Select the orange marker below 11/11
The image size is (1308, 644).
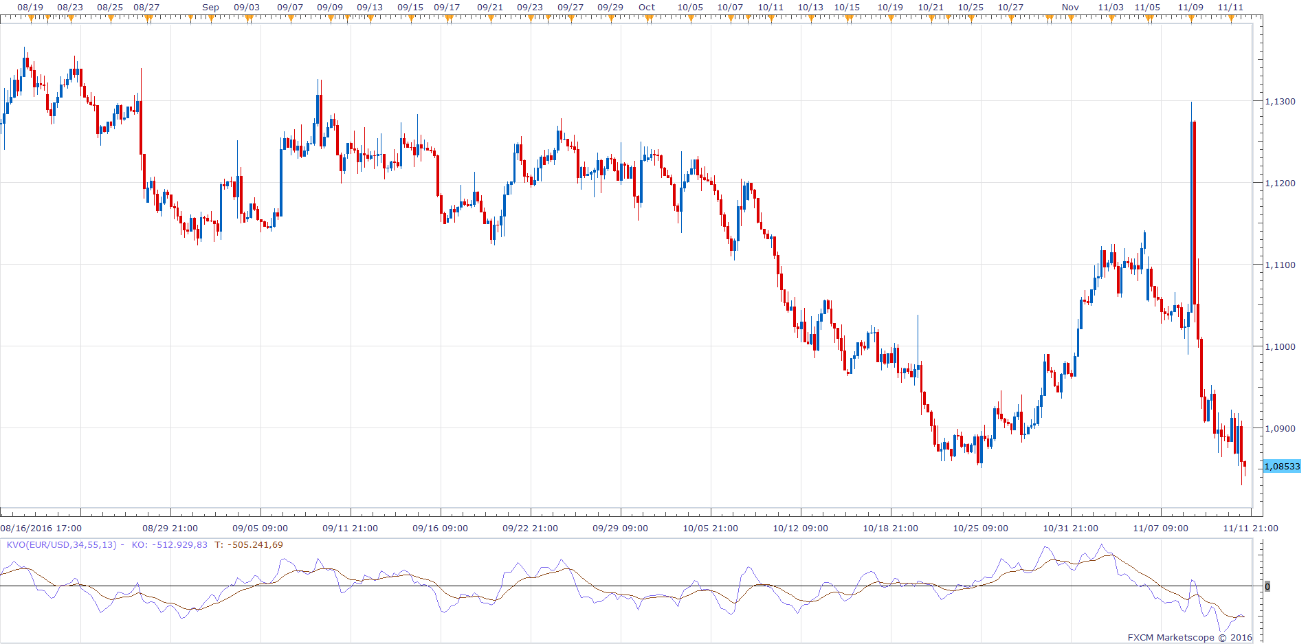click(1231, 19)
